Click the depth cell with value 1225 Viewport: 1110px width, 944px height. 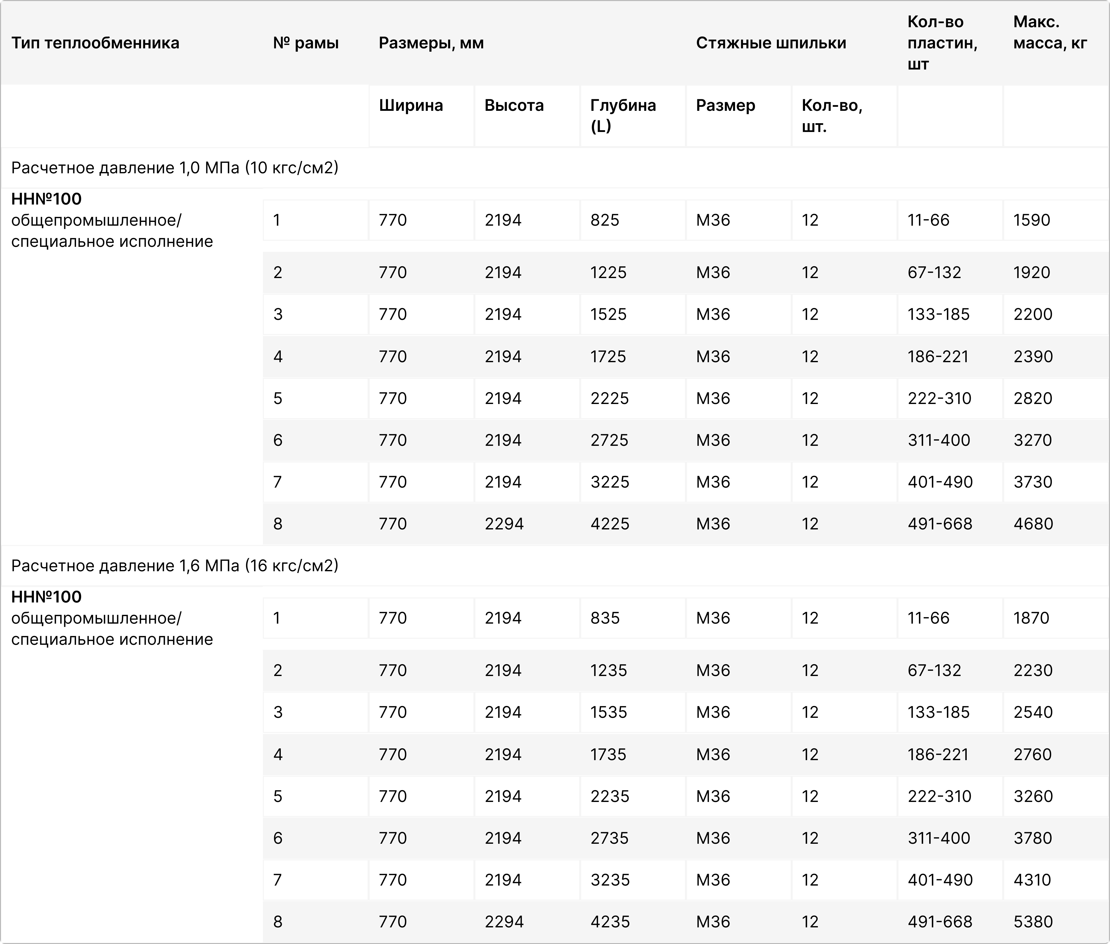point(608,272)
